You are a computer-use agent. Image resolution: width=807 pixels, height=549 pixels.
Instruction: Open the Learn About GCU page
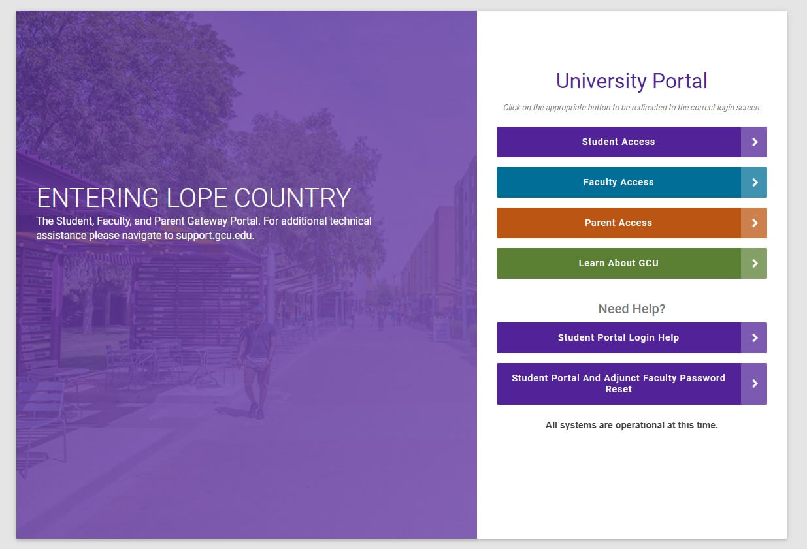pos(618,263)
